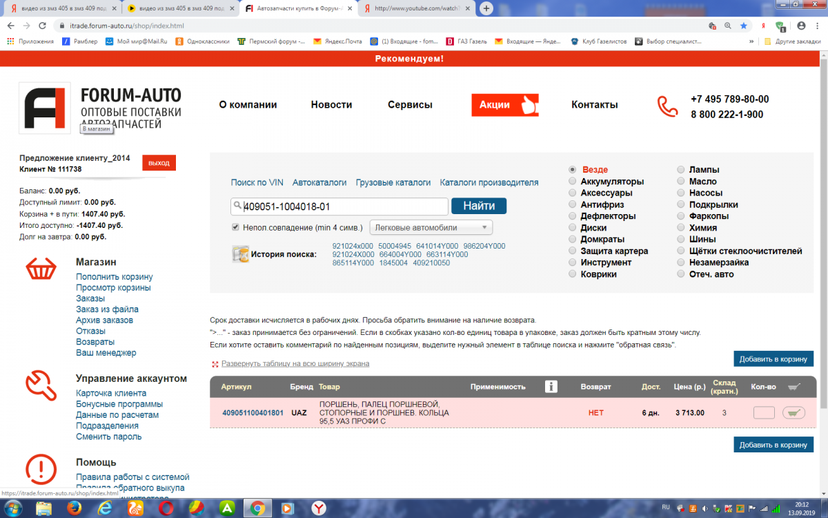Select the Везде radio button
The width and height of the screenshot is (828, 518).
click(x=573, y=169)
